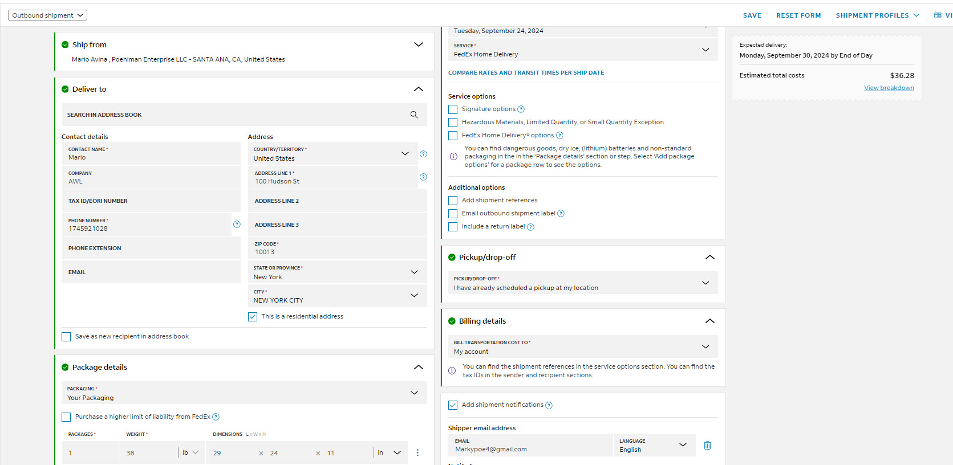Open weight unit lb dropdown
Screen dimensions: 953x465
pyautogui.click(x=190, y=452)
